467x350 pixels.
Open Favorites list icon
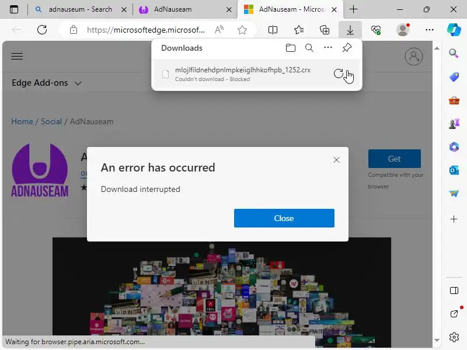(x=299, y=30)
